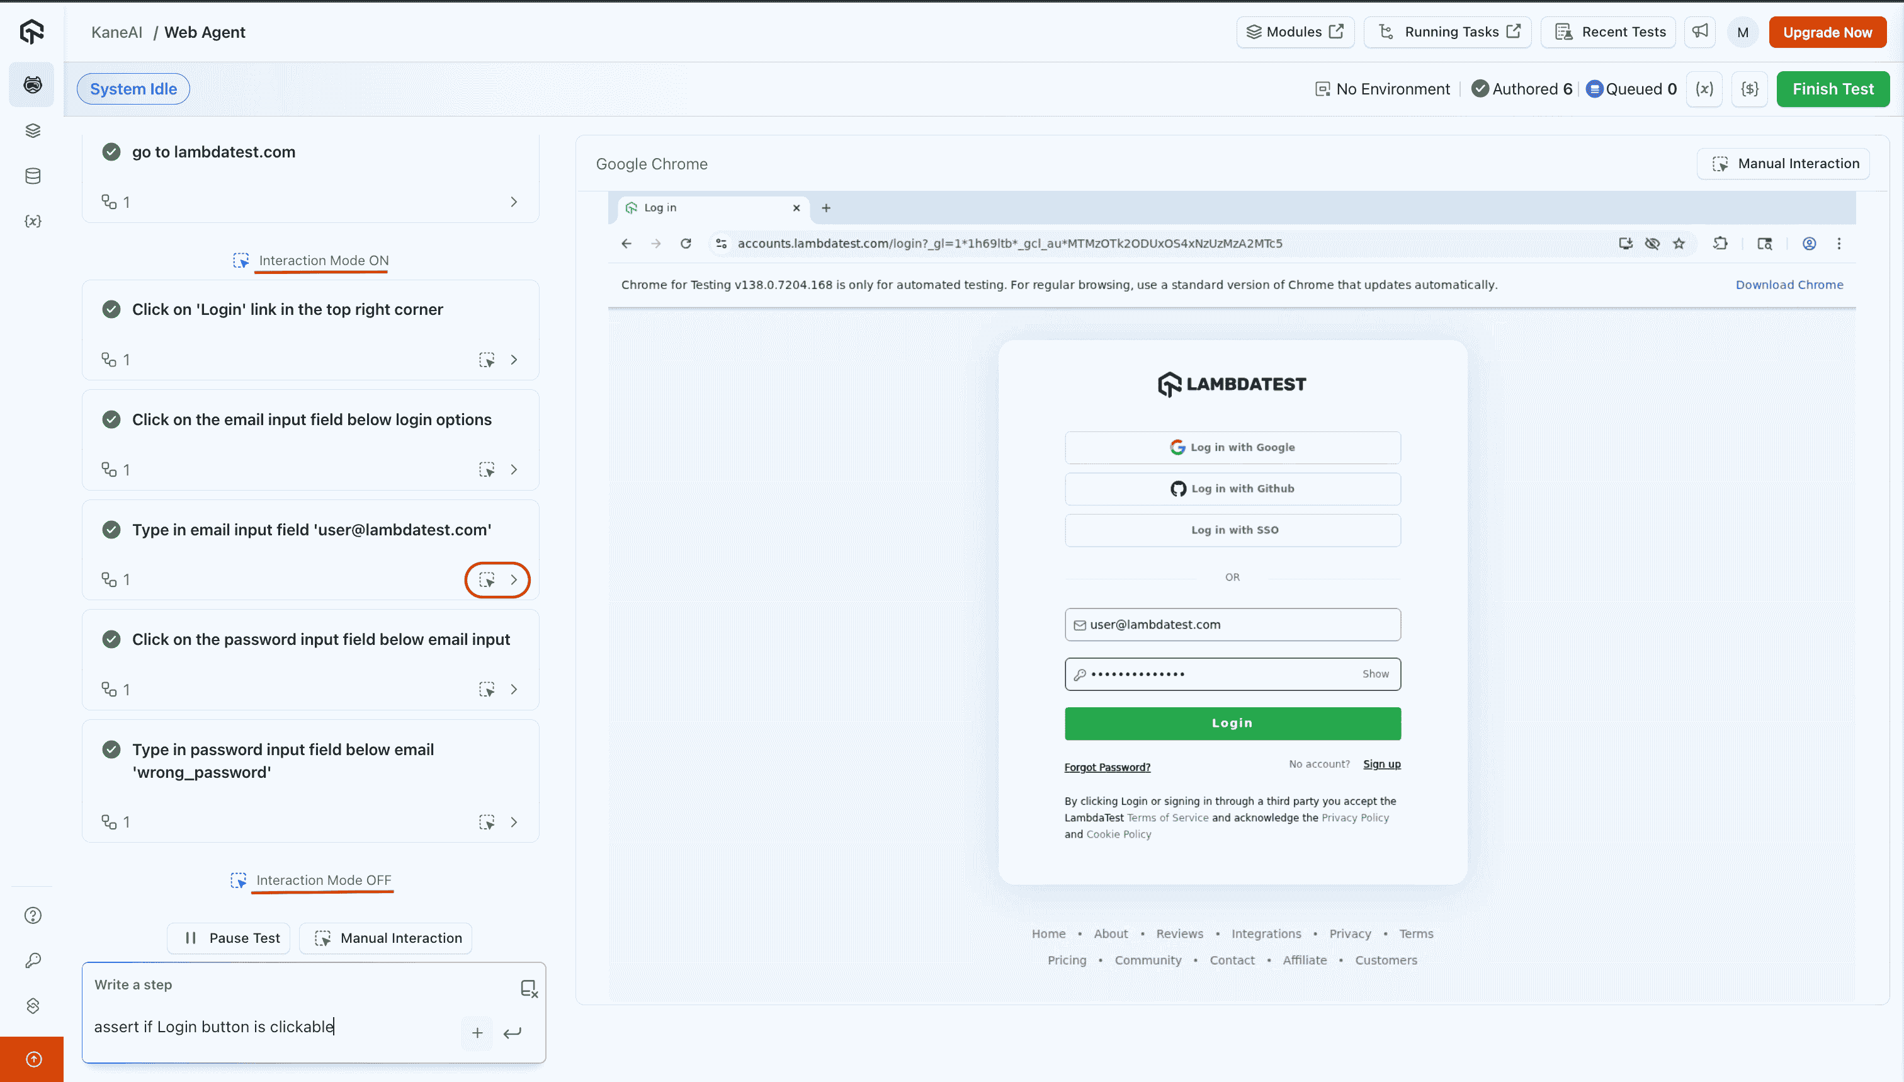Click the Finish Test button
This screenshot has width=1904, height=1082.
pos(1833,89)
